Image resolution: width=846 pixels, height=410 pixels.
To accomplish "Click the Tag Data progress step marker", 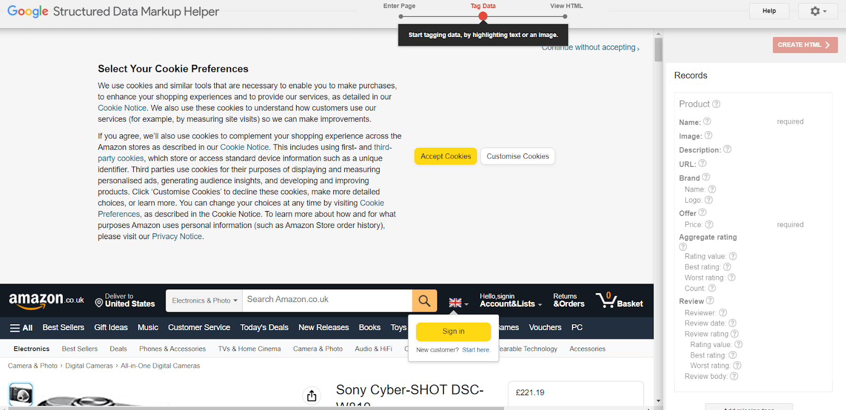I will click(483, 16).
